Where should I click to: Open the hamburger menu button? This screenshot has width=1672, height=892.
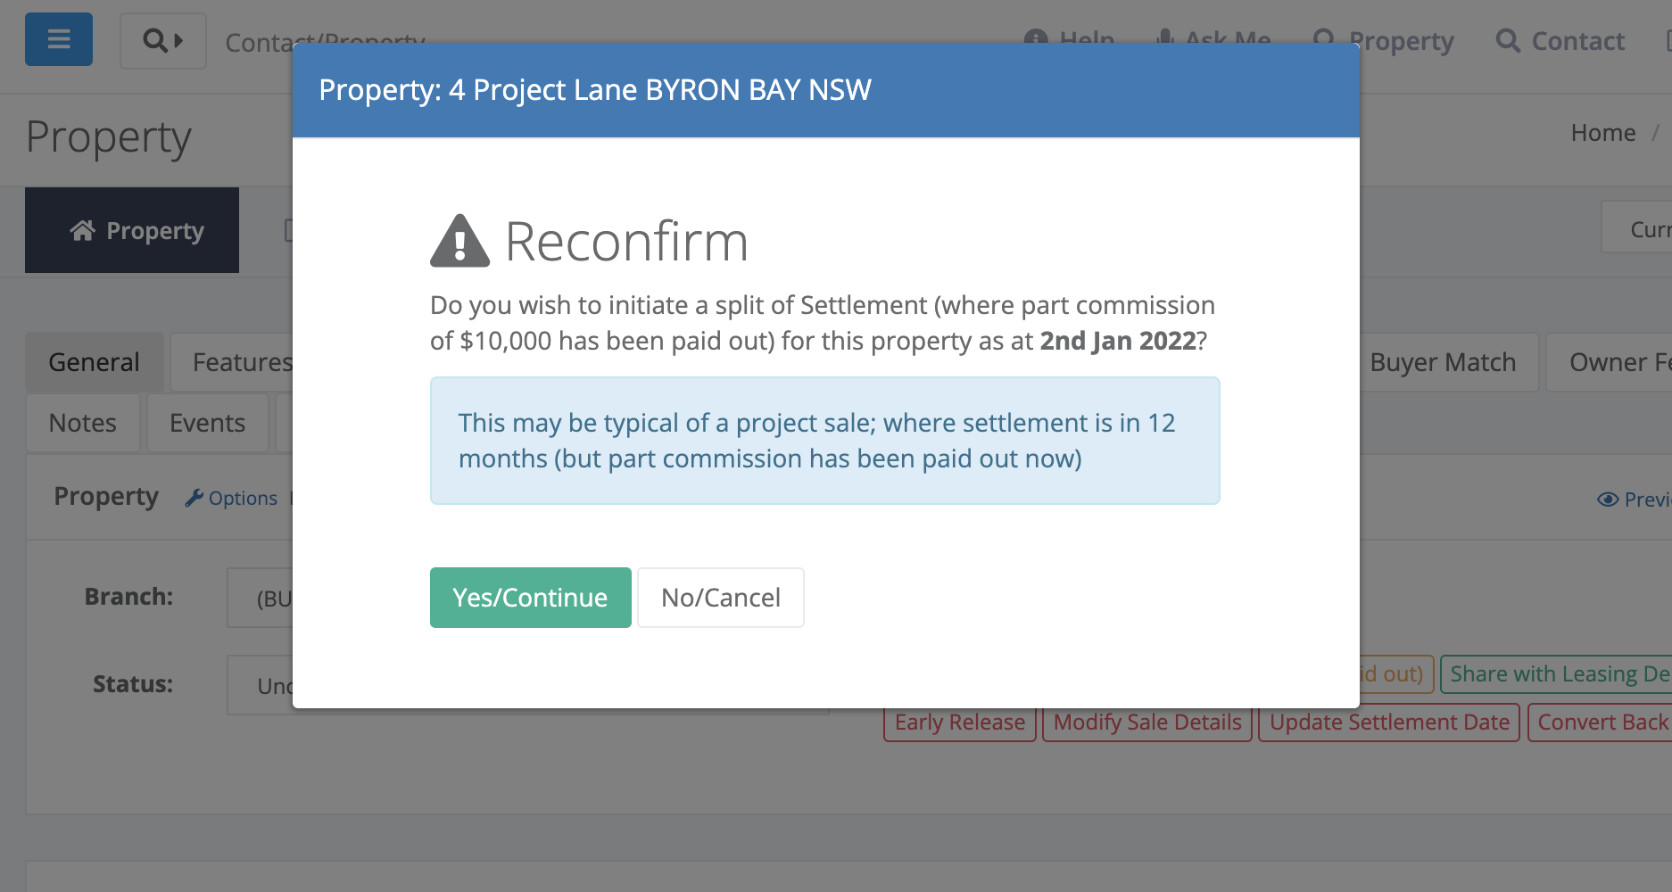click(x=59, y=39)
